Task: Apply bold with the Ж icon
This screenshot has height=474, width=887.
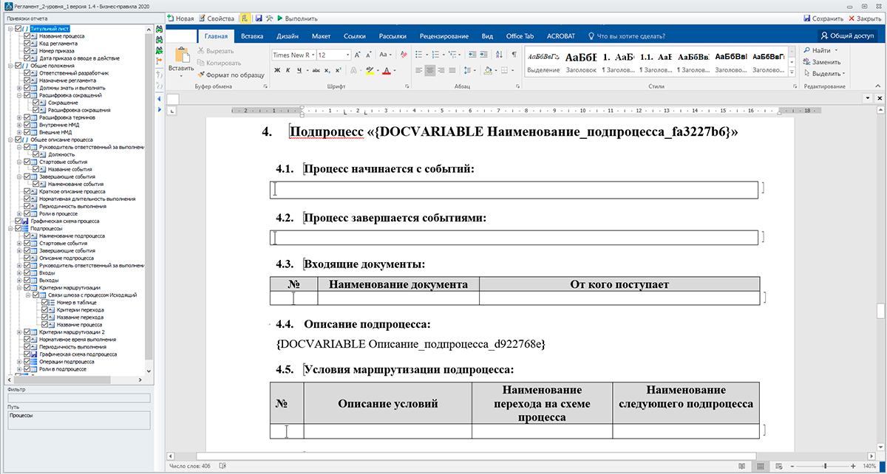Action: (x=277, y=70)
